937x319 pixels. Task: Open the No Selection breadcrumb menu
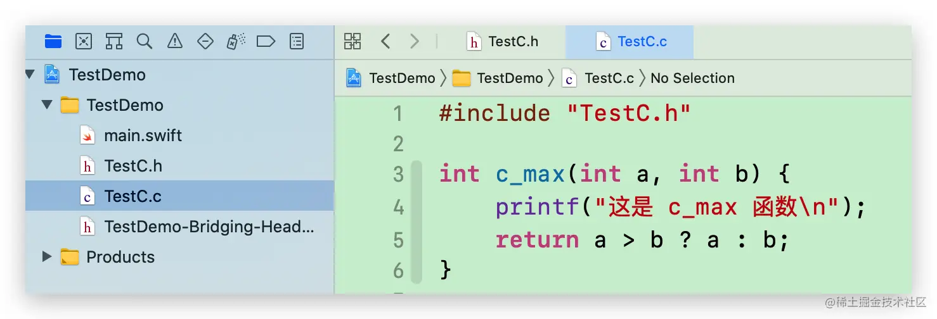pos(693,78)
